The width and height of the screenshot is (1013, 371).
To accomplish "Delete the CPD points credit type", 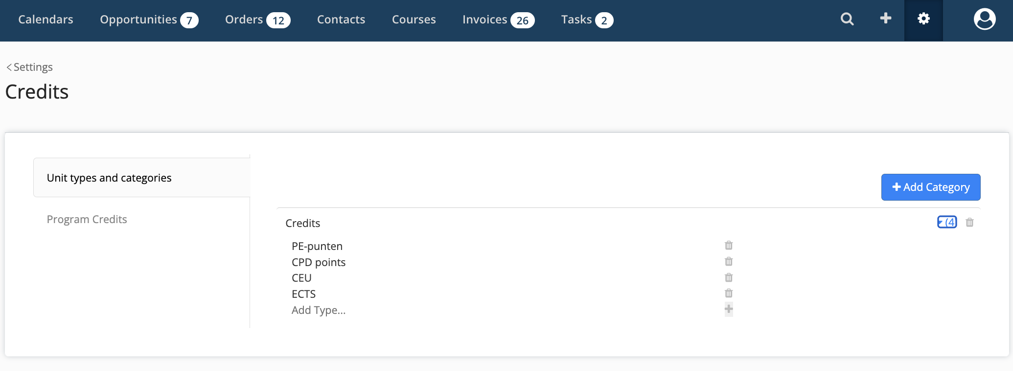I will [x=729, y=261].
